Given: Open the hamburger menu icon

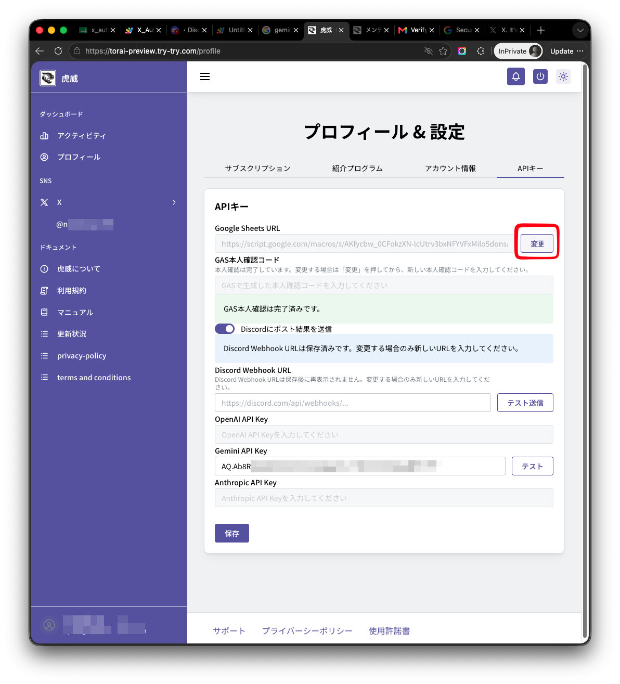Looking at the screenshot, I should (205, 76).
